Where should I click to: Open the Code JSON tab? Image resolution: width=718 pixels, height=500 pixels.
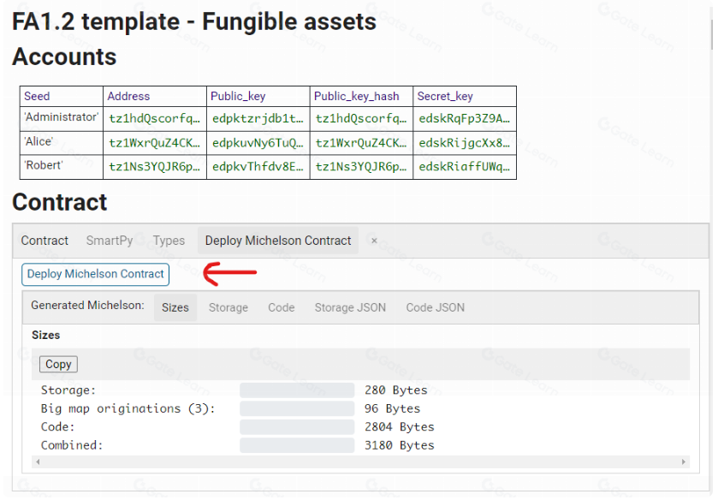click(435, 307)
